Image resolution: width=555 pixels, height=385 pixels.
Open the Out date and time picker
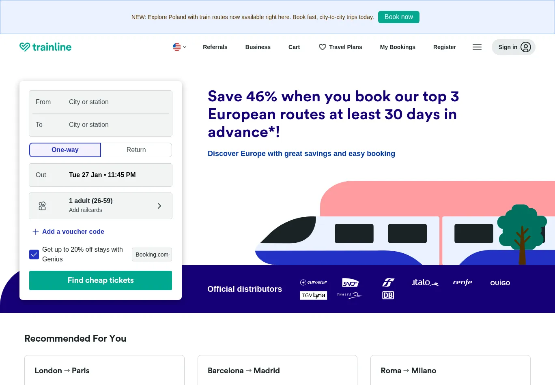coord(101,175)
